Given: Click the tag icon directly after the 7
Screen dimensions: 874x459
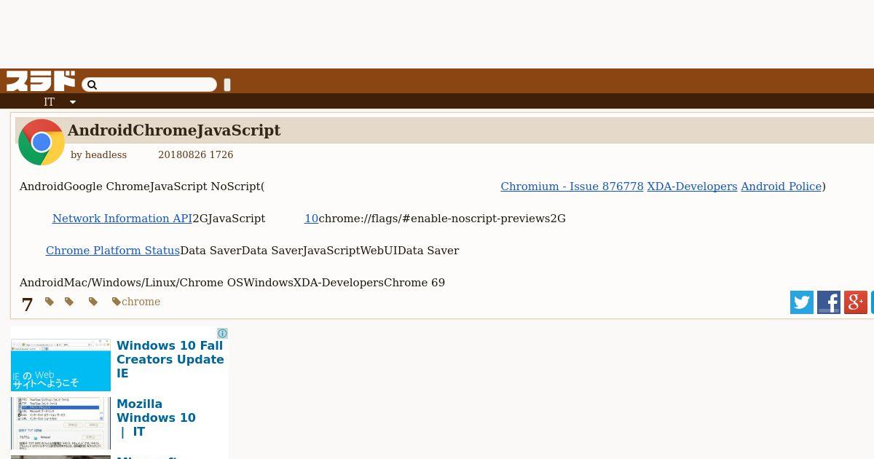Looking at the screenshot, I should coord(50,302).
